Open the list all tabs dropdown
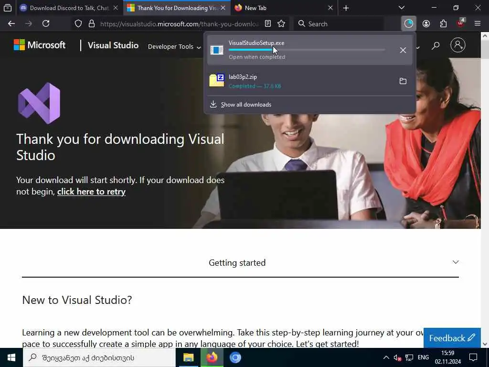The height and width of the screenshot is (367, 489). [402, 8]
